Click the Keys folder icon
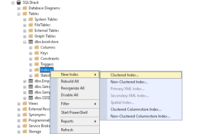The height and width of the screenshot is (134, 200). point(36,53)
